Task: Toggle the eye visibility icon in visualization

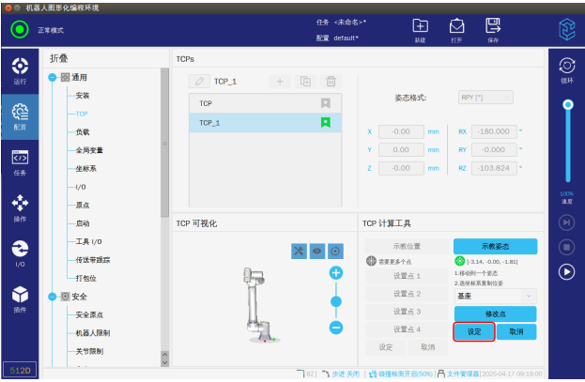Action: 317,251
